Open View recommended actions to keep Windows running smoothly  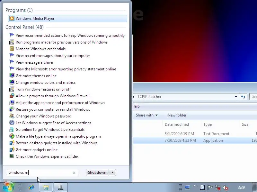pyautogui.click(x=70, y=36)
